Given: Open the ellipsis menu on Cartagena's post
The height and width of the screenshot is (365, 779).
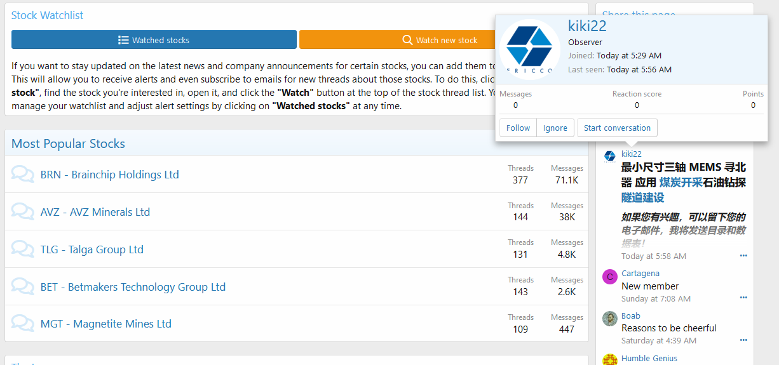Looking at the screenshot, I should [743, 298].
